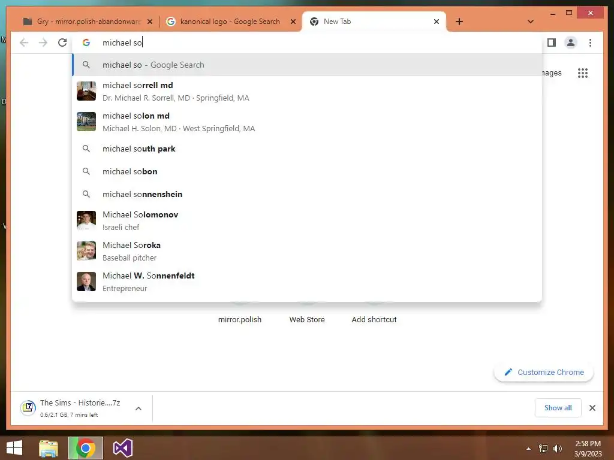
Task: Choose the michael sonnenshein suggestion
Action: [x=308, y=194]
